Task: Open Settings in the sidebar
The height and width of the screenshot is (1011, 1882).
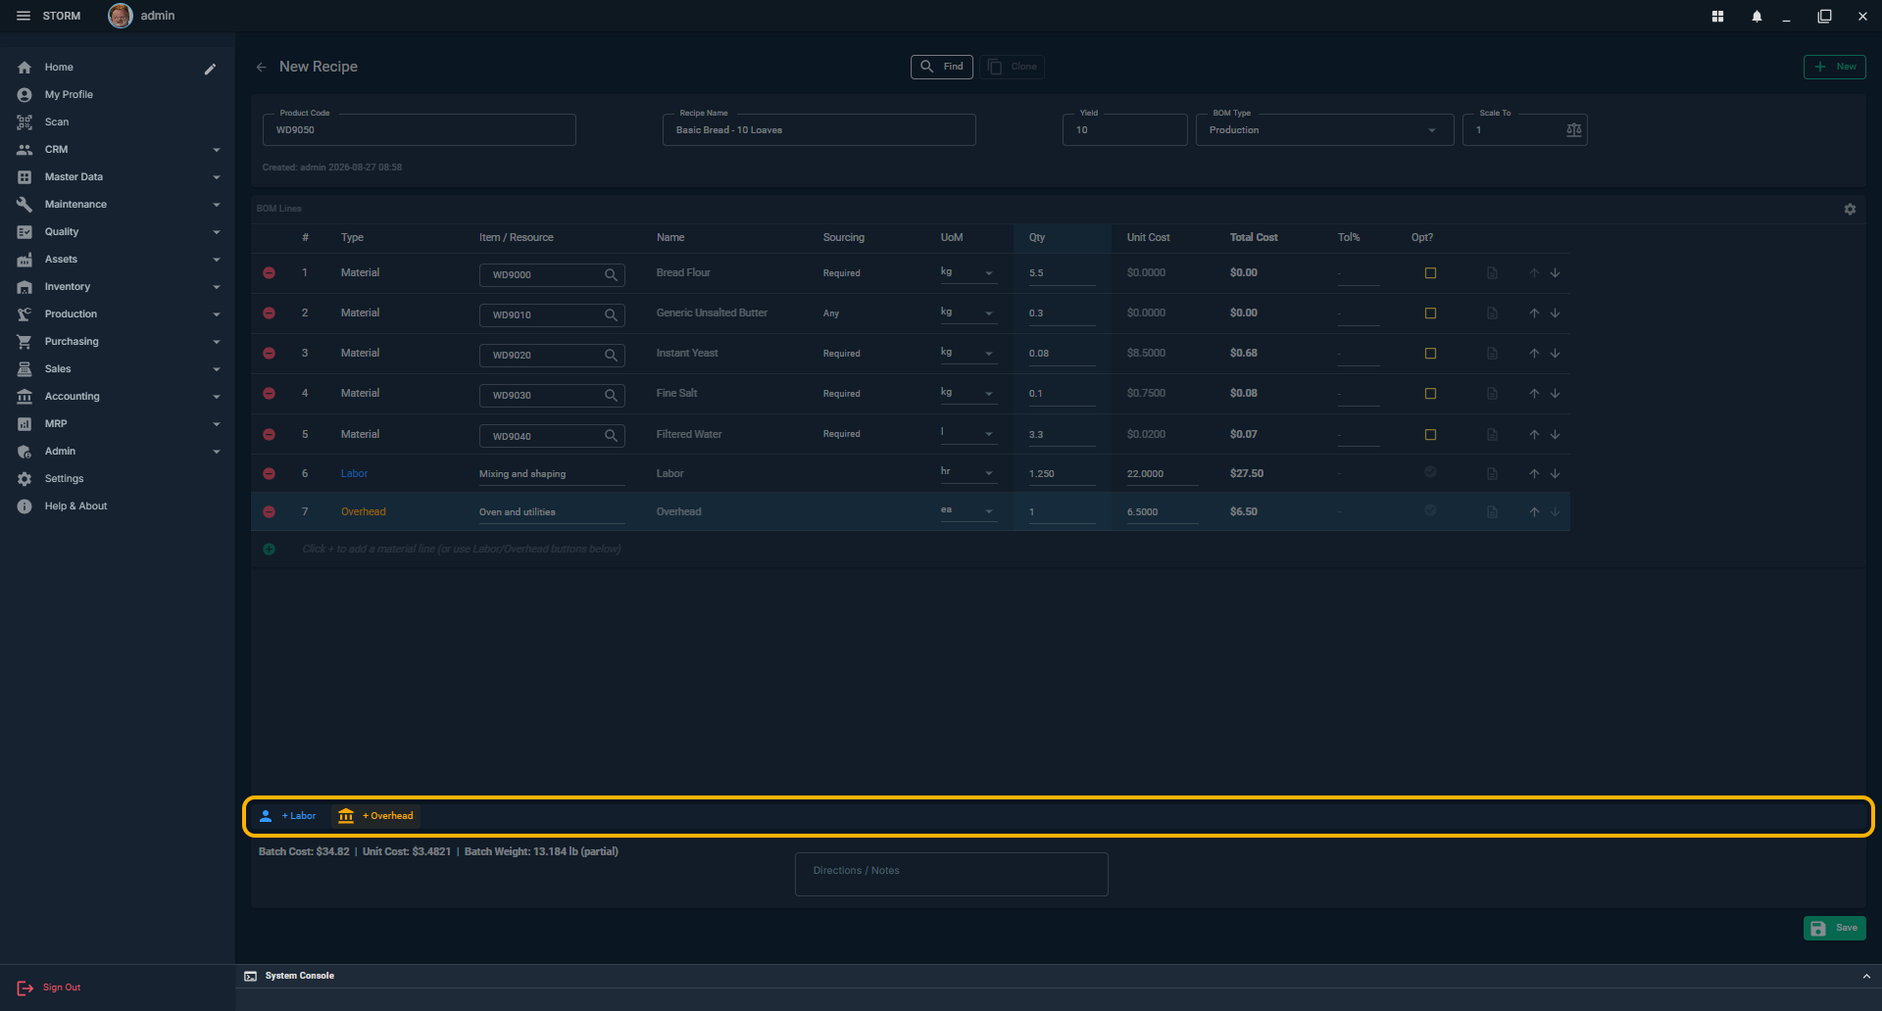Action: (118, 479)
